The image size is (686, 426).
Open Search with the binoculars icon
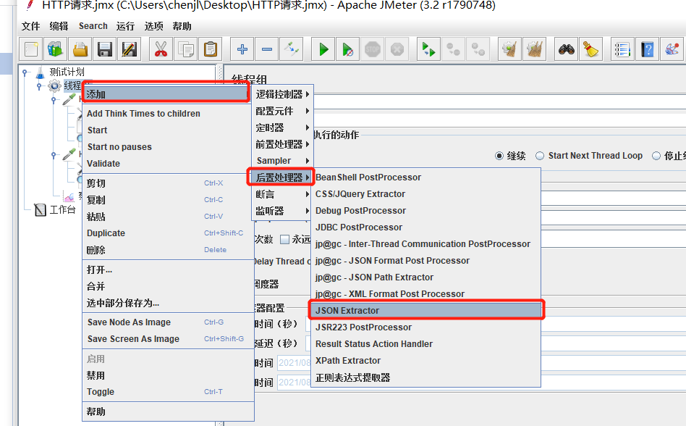566,49
